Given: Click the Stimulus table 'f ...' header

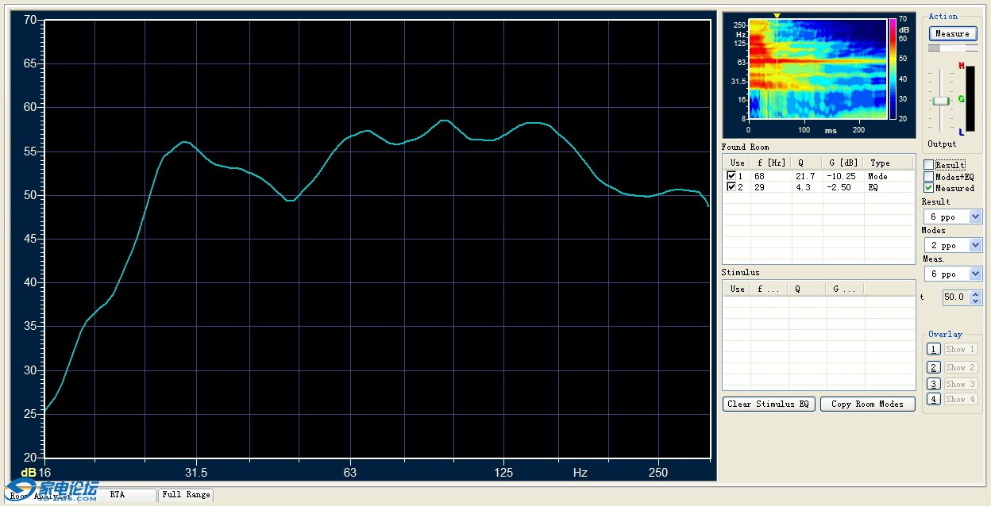Looking at the screenshot, I should click(769, 289).
